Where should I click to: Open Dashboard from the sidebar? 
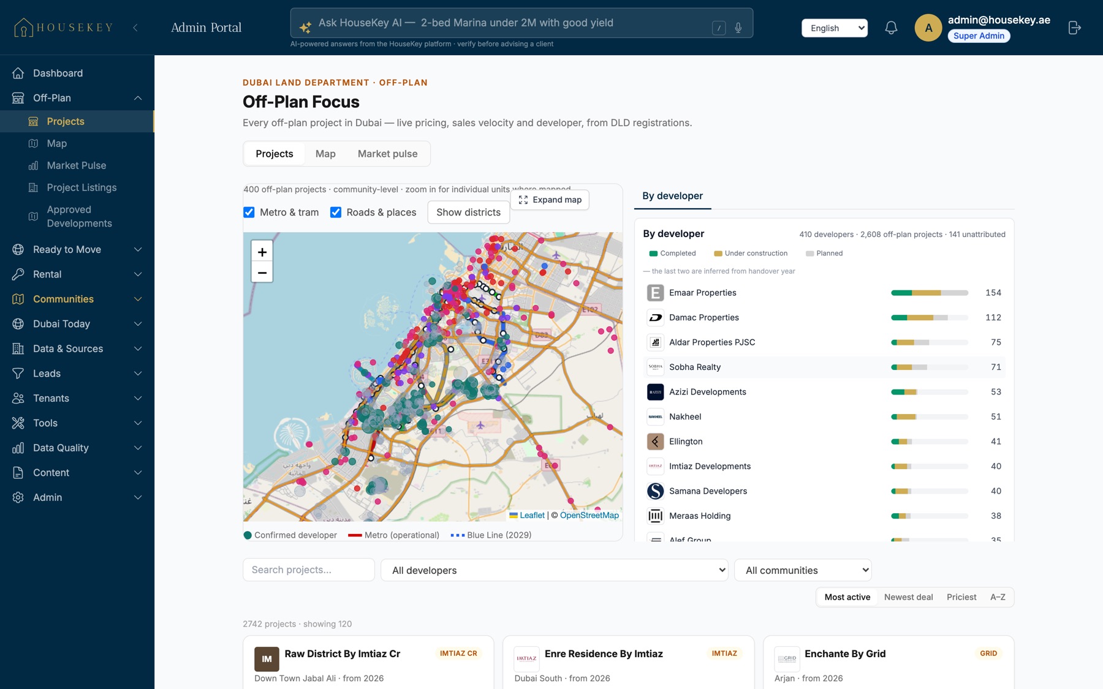[77, 73]
